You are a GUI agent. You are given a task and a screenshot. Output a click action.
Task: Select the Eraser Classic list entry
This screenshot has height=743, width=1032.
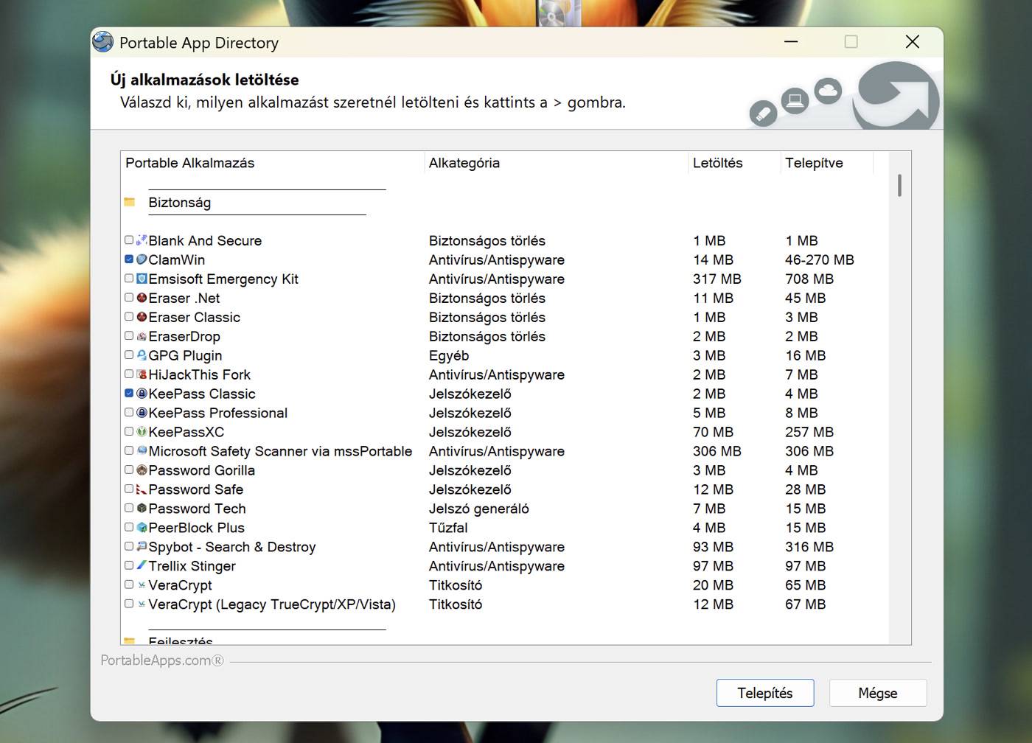tap(194, 317)
